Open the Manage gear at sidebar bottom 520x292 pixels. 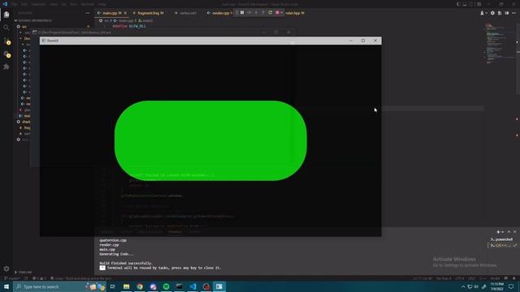6,268
